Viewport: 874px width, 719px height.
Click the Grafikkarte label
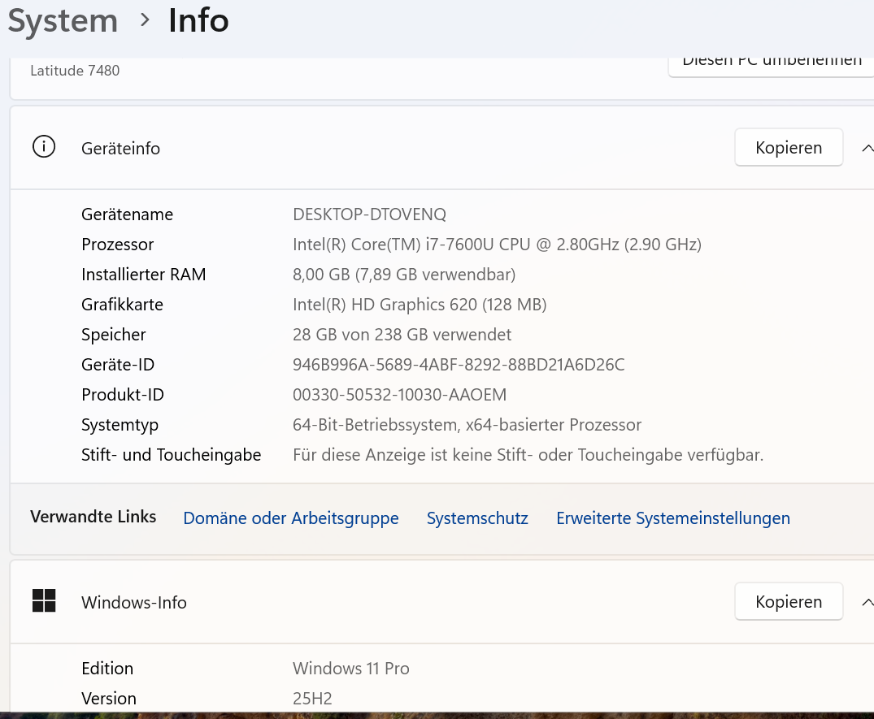[x=122, y=305]
